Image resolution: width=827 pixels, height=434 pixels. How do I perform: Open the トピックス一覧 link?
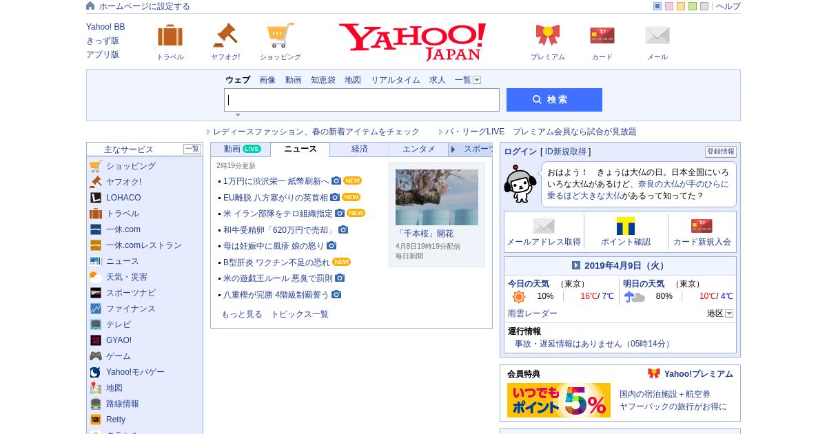(x=300, y=314)
